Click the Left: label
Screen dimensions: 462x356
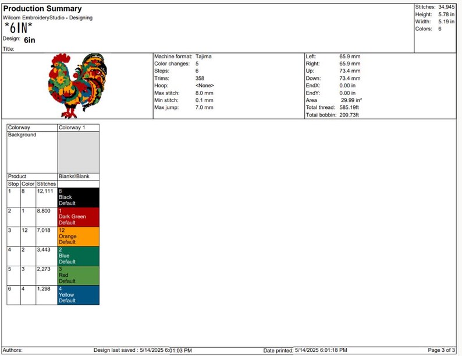click(x=311, y=57)
